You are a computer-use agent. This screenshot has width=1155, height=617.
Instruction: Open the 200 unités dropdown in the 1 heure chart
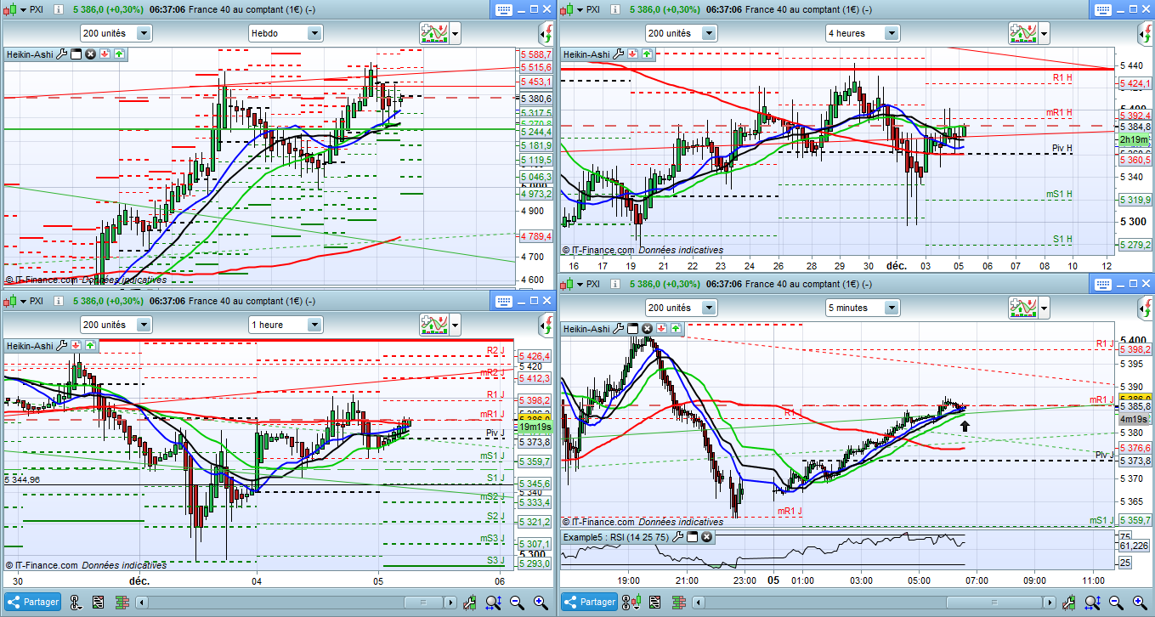click(x=116, y=324)
